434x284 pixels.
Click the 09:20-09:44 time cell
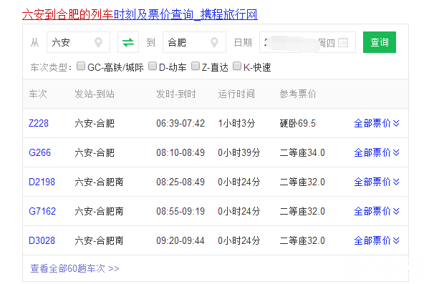180,240
